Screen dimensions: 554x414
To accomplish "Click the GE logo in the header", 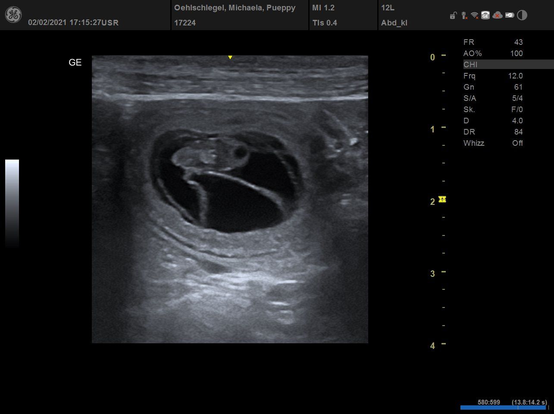I will (13, 15).
